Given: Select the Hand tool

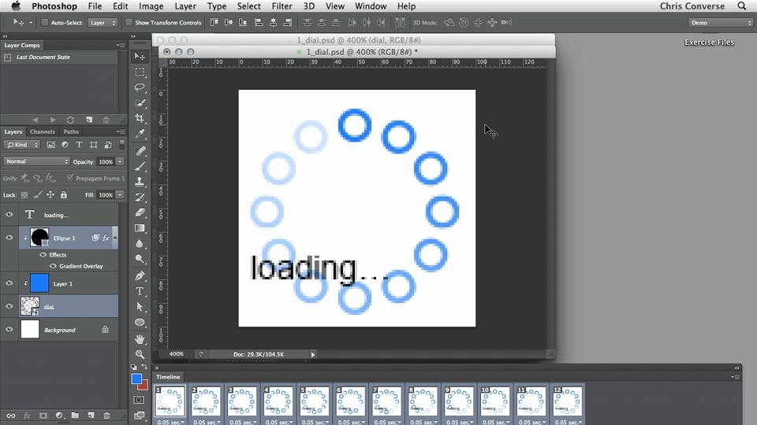Looking at the screenshot, I should (x=140, y=338).
